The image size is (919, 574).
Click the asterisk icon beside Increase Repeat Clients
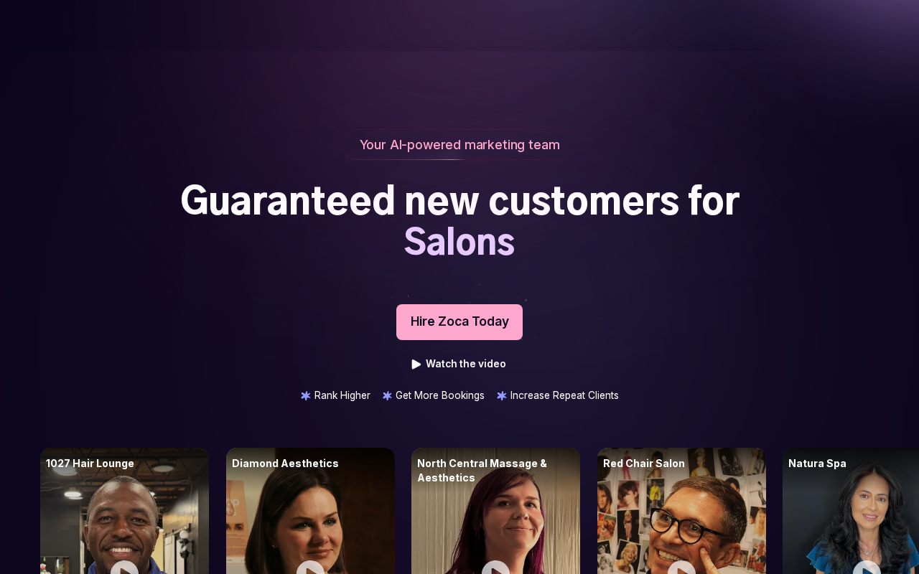[x=502, y=396]
